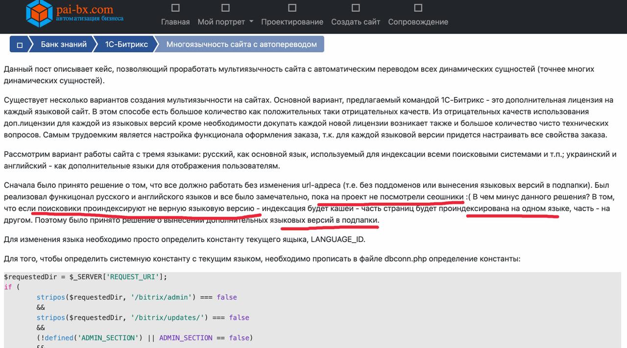Click the orange cube pai-bx logo
Viewport: 627px width, 348px height.
tap(39, 13)
